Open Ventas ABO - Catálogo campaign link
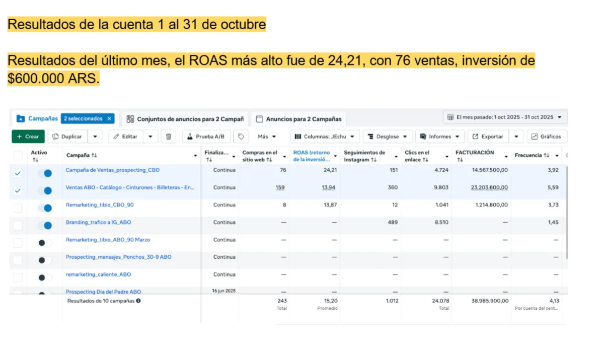This screenshot has height=340, width=604. 130,187
